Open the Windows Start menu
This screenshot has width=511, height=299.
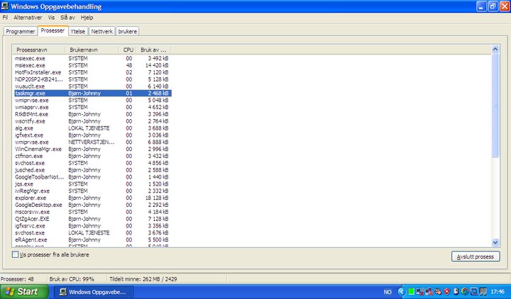[x=24, y=291]
